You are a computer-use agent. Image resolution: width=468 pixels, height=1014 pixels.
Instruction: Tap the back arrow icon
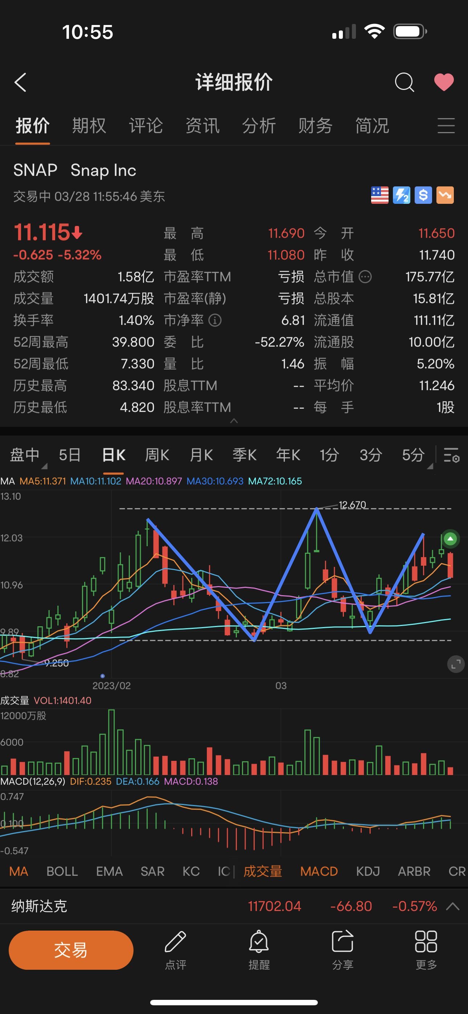coord(20,82)
